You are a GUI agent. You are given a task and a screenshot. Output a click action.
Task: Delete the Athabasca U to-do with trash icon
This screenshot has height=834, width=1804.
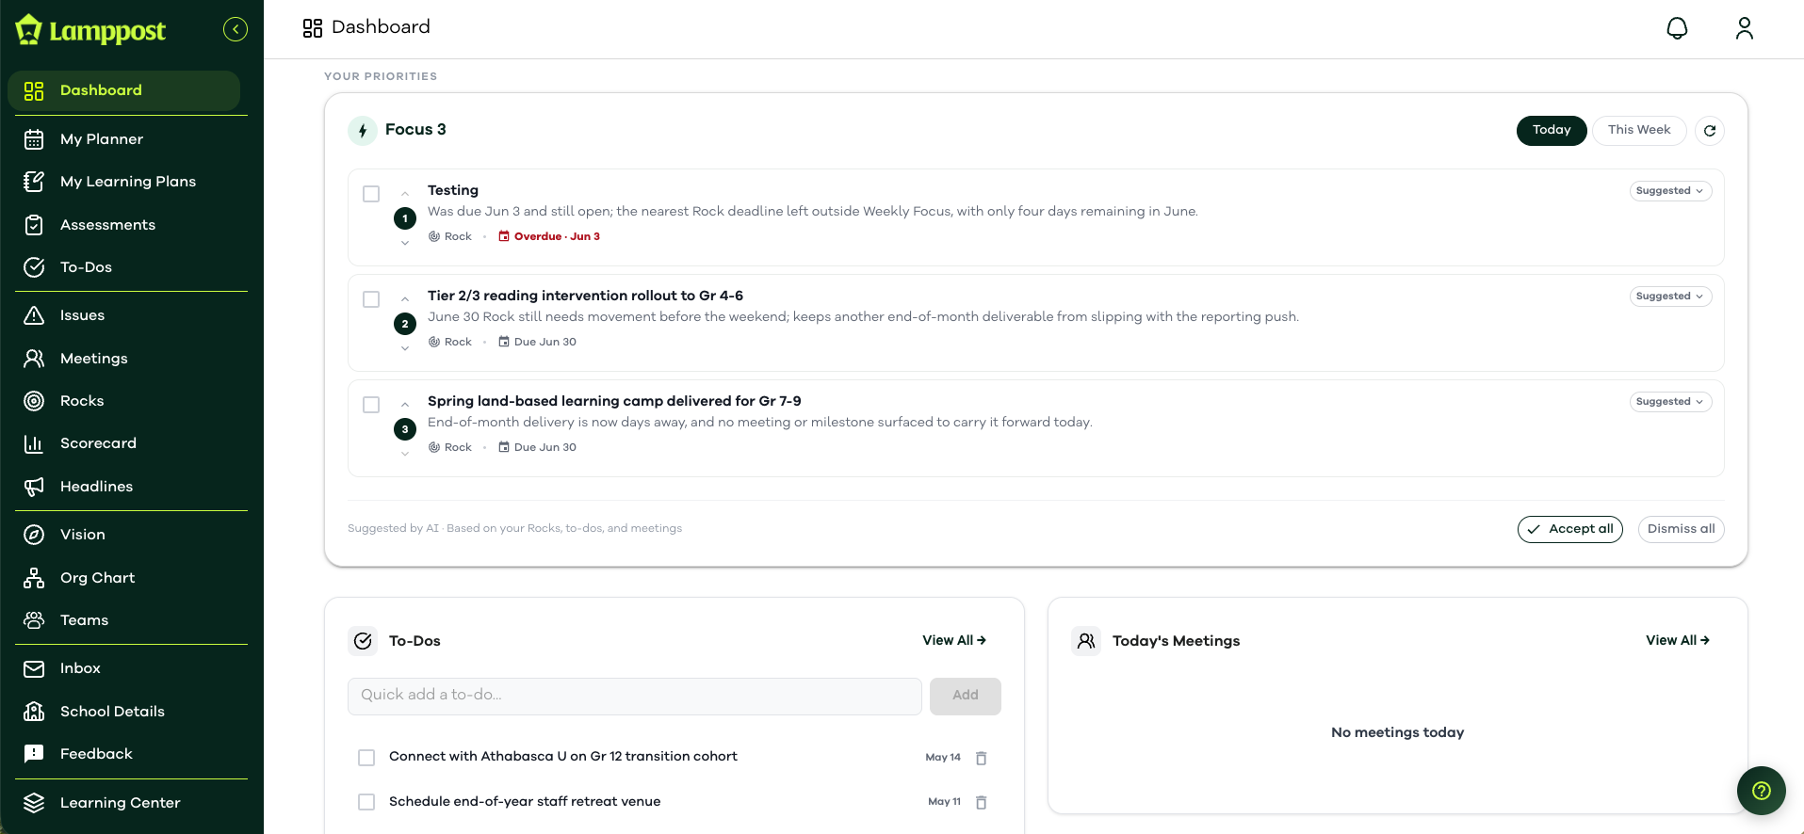(981, 758)
